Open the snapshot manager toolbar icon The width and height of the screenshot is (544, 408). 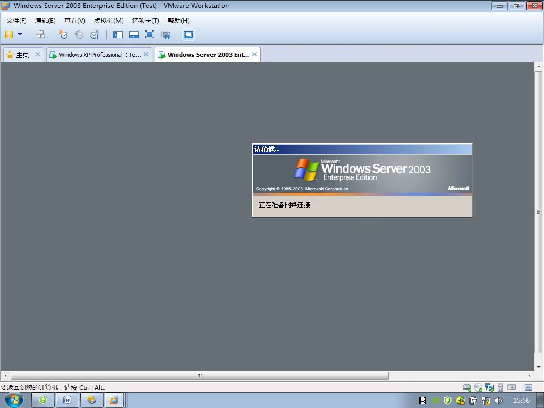click(x=95, y=35)
